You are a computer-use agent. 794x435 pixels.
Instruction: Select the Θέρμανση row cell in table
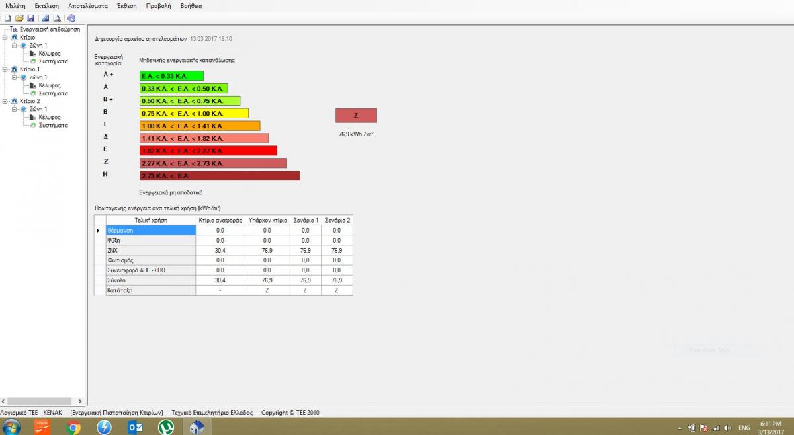(151, 230)
